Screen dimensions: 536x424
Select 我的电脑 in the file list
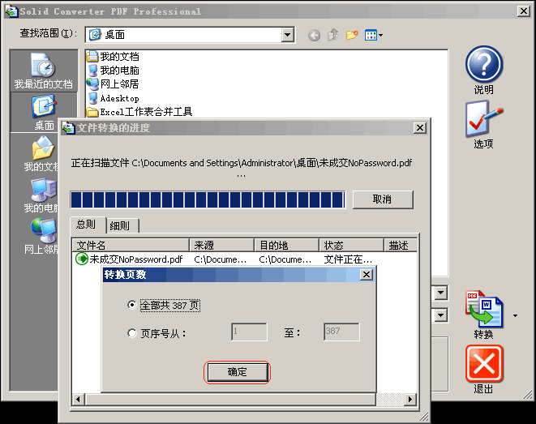[119, 70]
